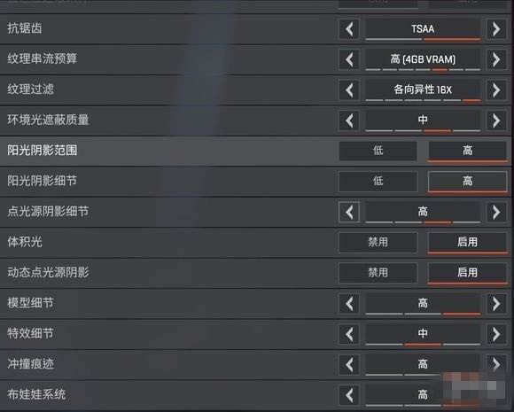Viewport: 514px width, 412px height.
Task: Click right arrow for 抗锯齿 TSAA setting
Action: 496,29
